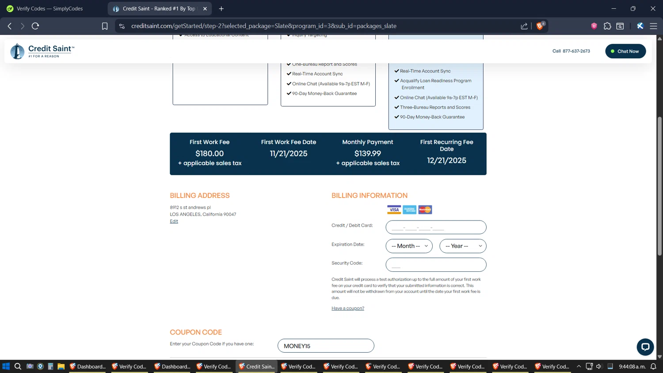The image size is (663, 373).
Task: Click the Visa card logo
Action: (x=394, y=209)
